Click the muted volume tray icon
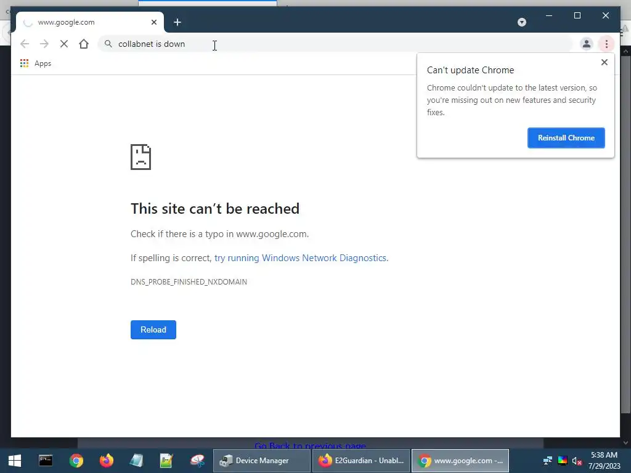 577,461
